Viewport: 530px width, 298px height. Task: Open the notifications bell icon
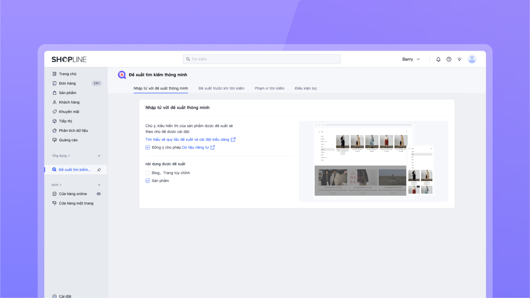tap(438, 59)
